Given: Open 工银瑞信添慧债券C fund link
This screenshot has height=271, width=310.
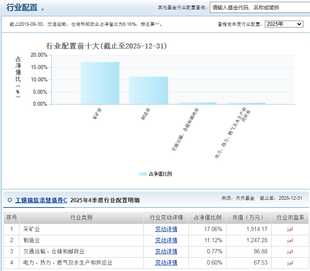Looking at the screenshot, I should tap(41, 200).
